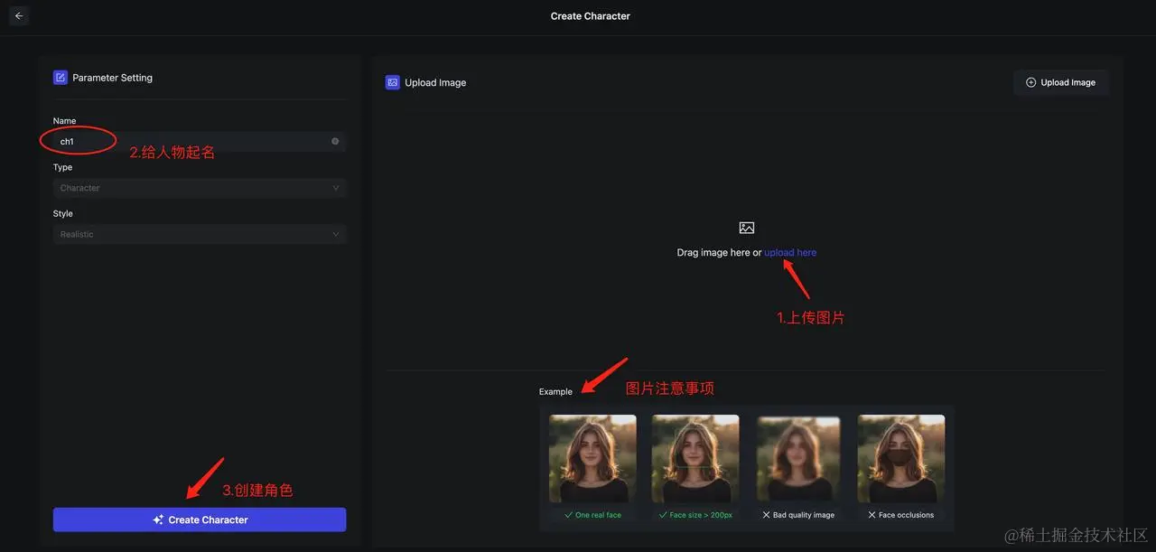Screen dimensions: 1156x552
Task: Click the "upload here" link
Action: pos(790,253)
